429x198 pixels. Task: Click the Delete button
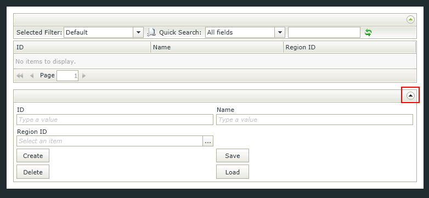[x=33, y=172]
